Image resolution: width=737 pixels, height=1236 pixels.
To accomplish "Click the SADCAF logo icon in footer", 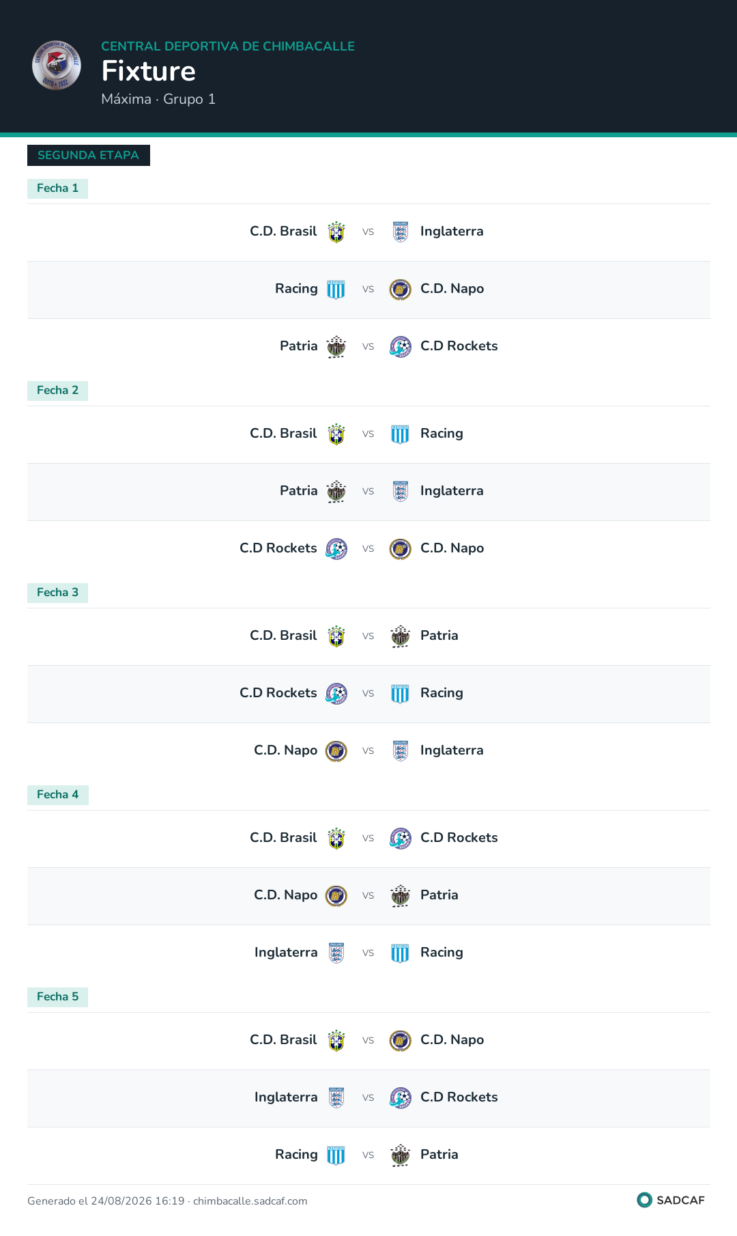I will [644, 1200].
